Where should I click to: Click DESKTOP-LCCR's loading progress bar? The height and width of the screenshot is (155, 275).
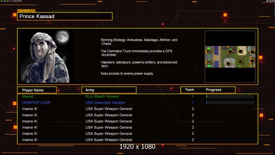[x=230, y=102]
